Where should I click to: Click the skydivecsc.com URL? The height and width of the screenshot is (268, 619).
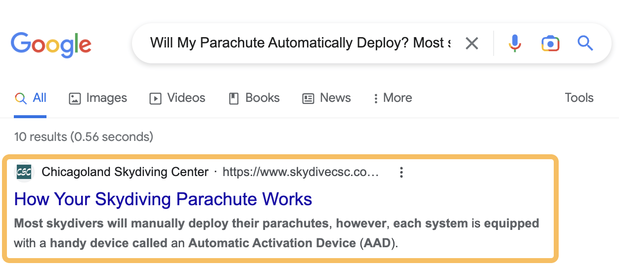(x=301, y=172)
